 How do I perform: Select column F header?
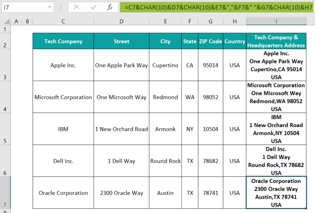coord(189,21)
